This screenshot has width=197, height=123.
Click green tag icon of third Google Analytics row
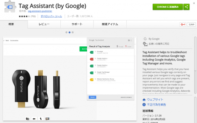[92, 66]
